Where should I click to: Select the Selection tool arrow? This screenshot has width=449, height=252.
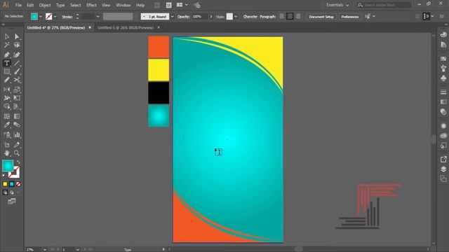tap(6, 36)
